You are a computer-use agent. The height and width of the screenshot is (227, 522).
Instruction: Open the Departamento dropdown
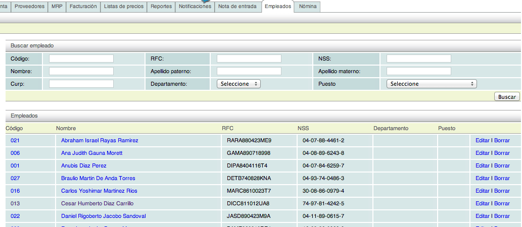[239, 84]
